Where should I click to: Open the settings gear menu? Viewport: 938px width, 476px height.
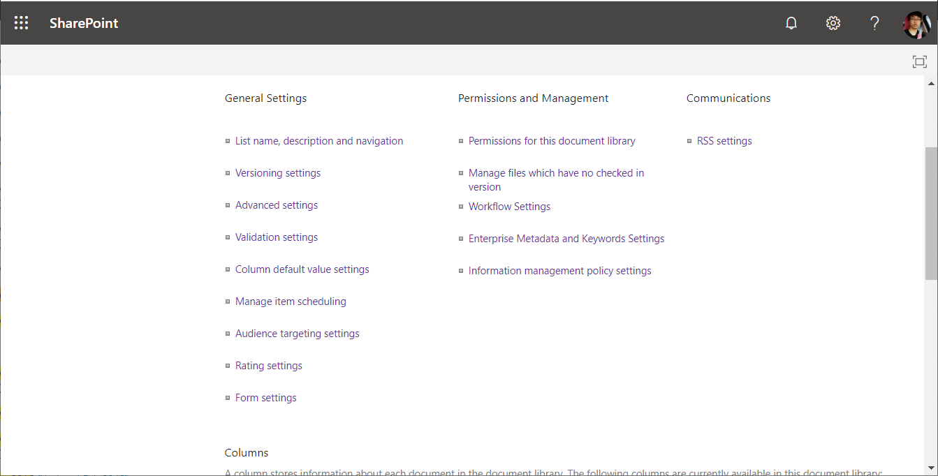tap(833, 23)
